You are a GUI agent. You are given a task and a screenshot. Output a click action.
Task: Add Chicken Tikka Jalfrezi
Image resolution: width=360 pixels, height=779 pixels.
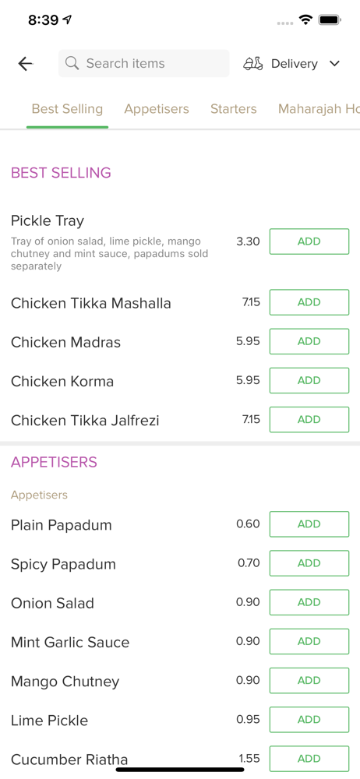(x=309, y=419)
